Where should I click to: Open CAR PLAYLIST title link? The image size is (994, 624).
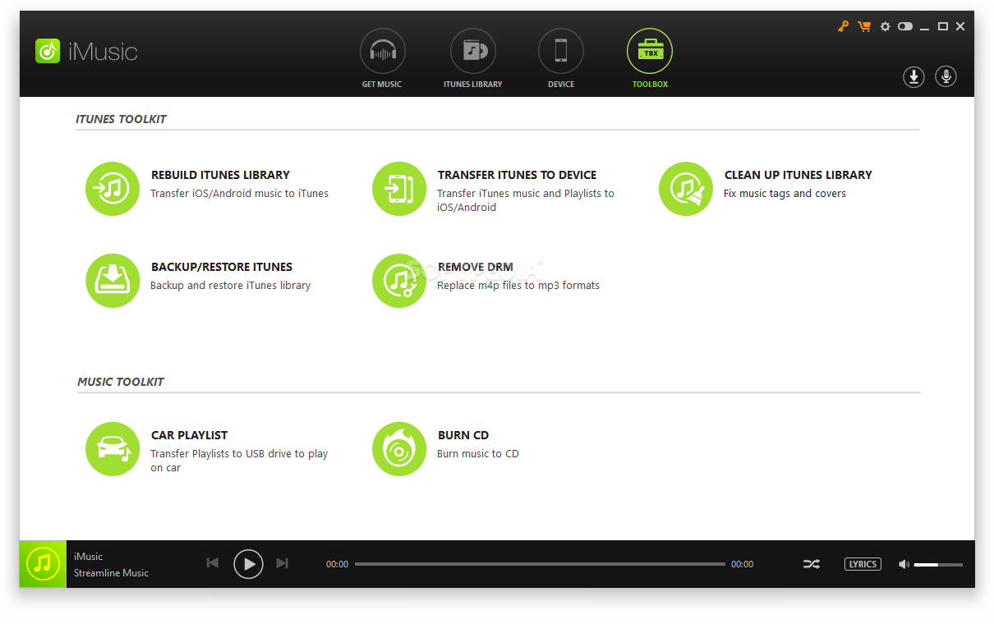click(x=189, y=435)
